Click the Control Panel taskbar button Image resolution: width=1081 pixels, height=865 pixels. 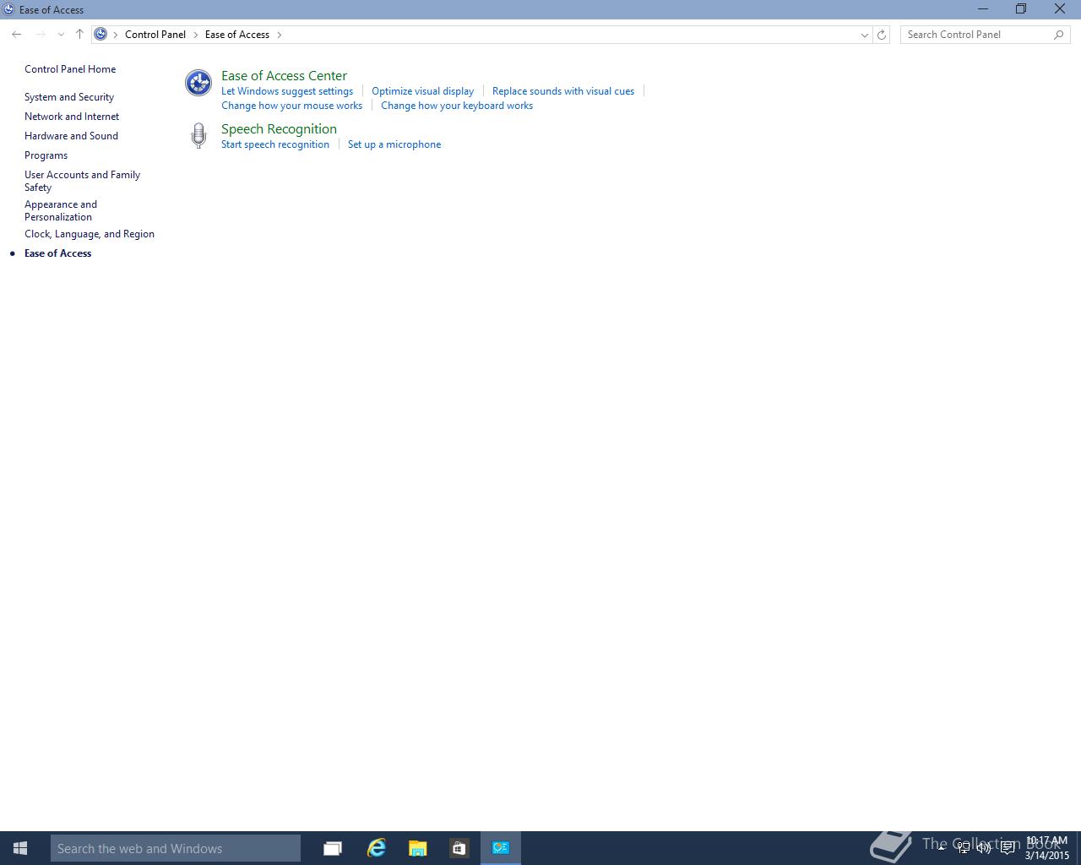point(501,848)
